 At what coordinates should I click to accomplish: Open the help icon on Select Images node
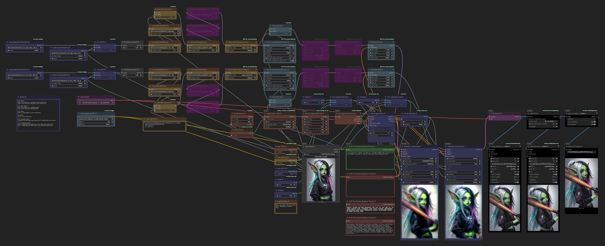597,114
